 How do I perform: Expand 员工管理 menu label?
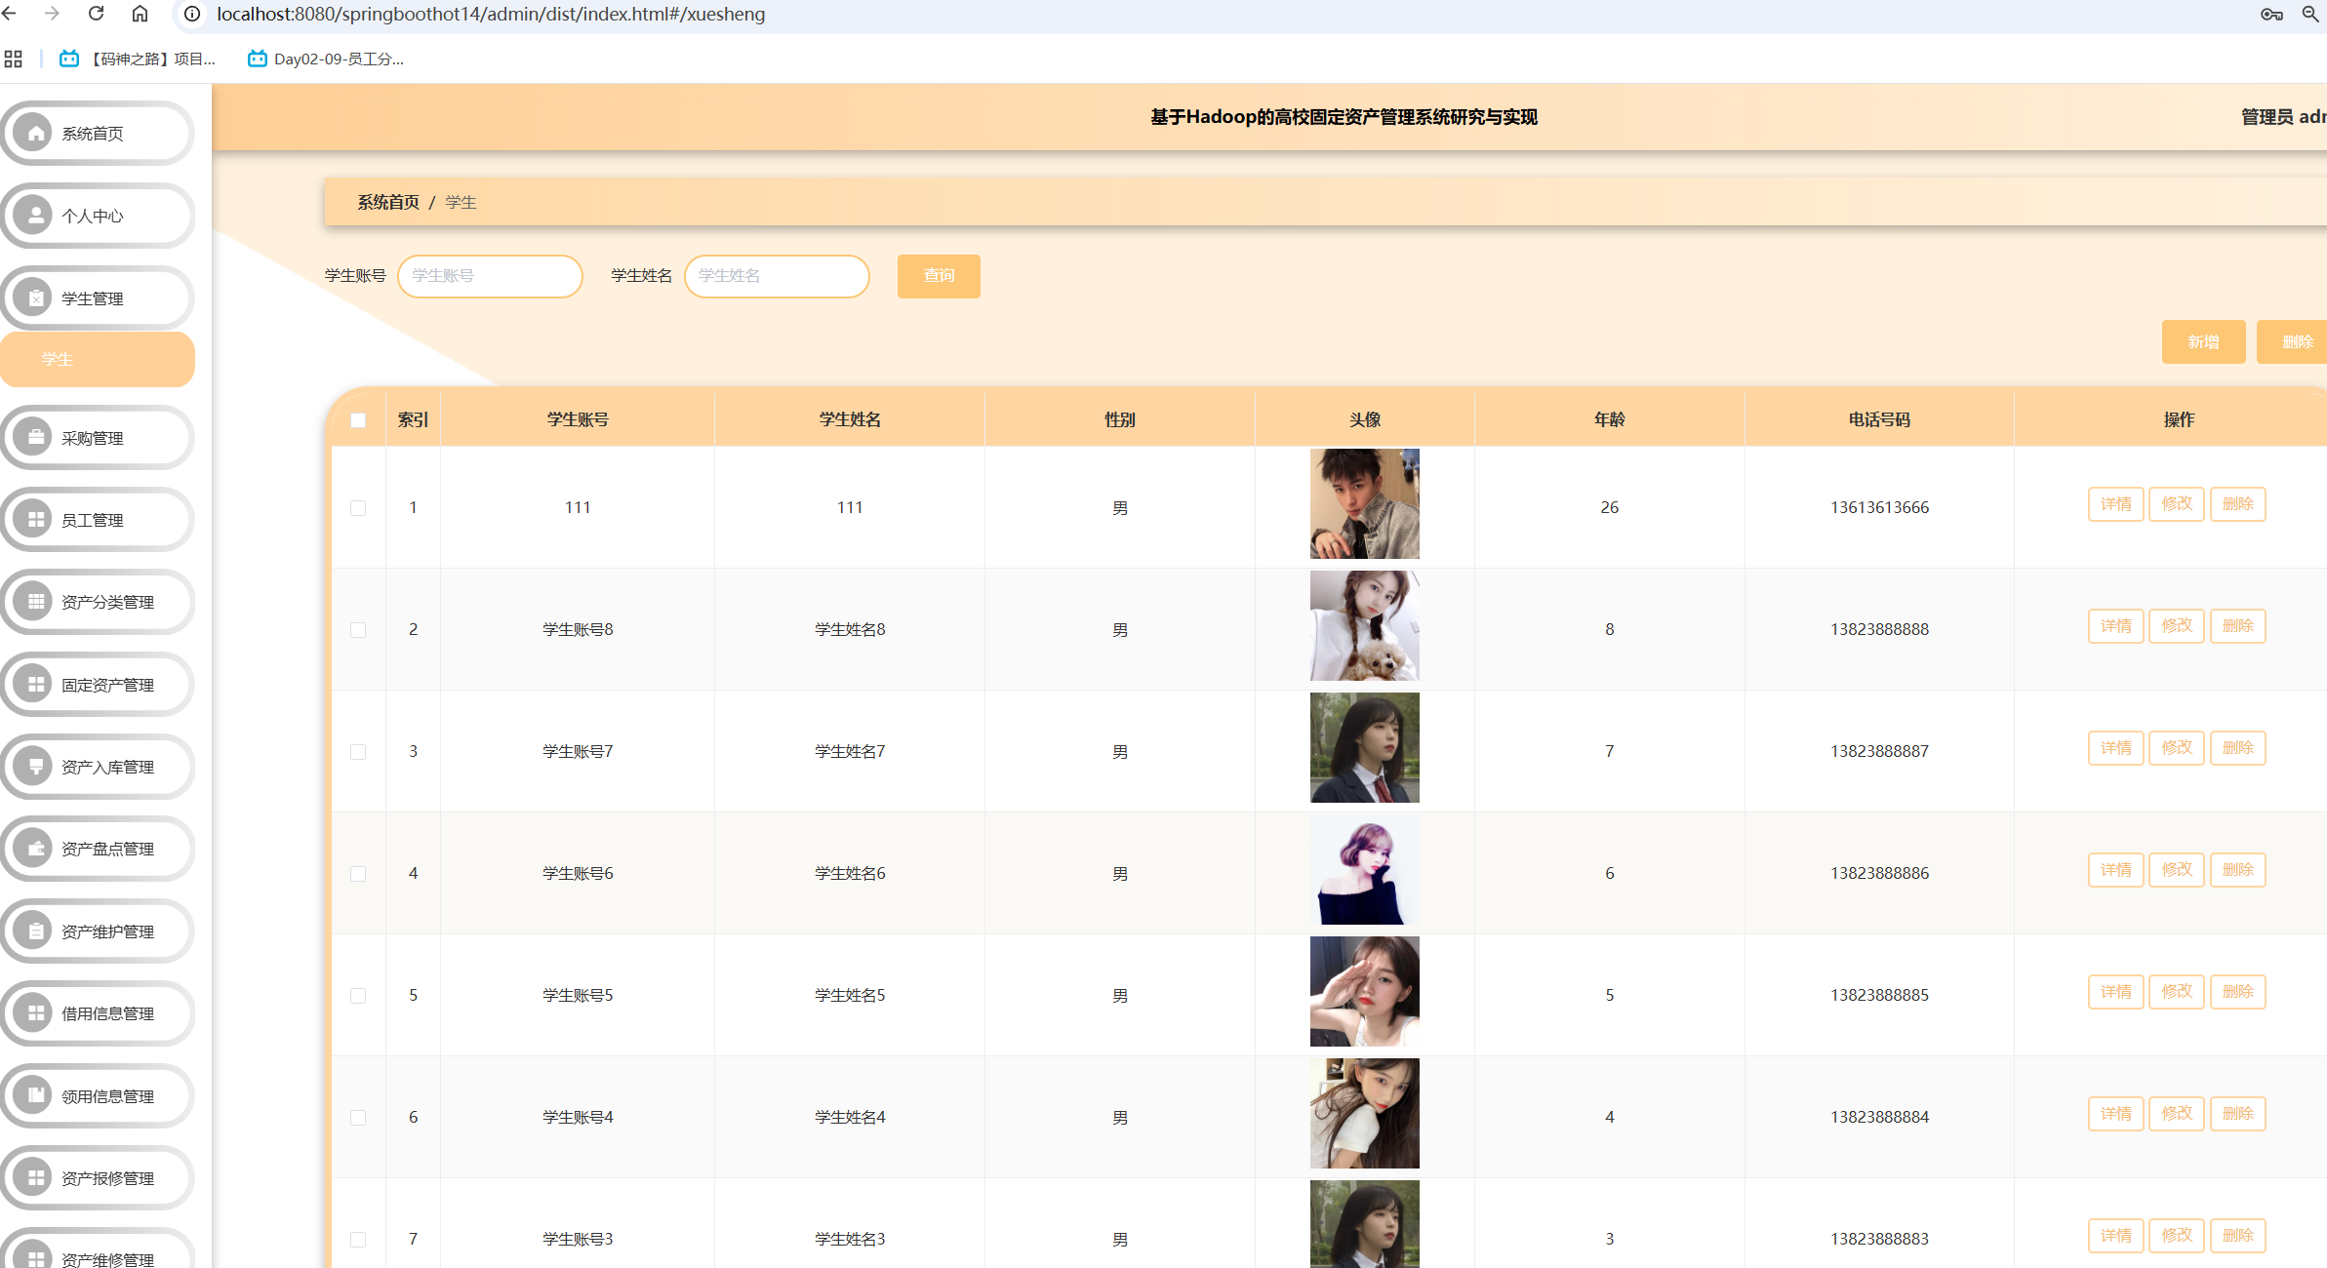tap(93, 520)
